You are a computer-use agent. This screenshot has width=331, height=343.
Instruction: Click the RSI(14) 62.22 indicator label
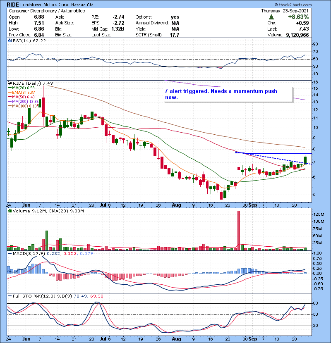(x=29, y=40)
